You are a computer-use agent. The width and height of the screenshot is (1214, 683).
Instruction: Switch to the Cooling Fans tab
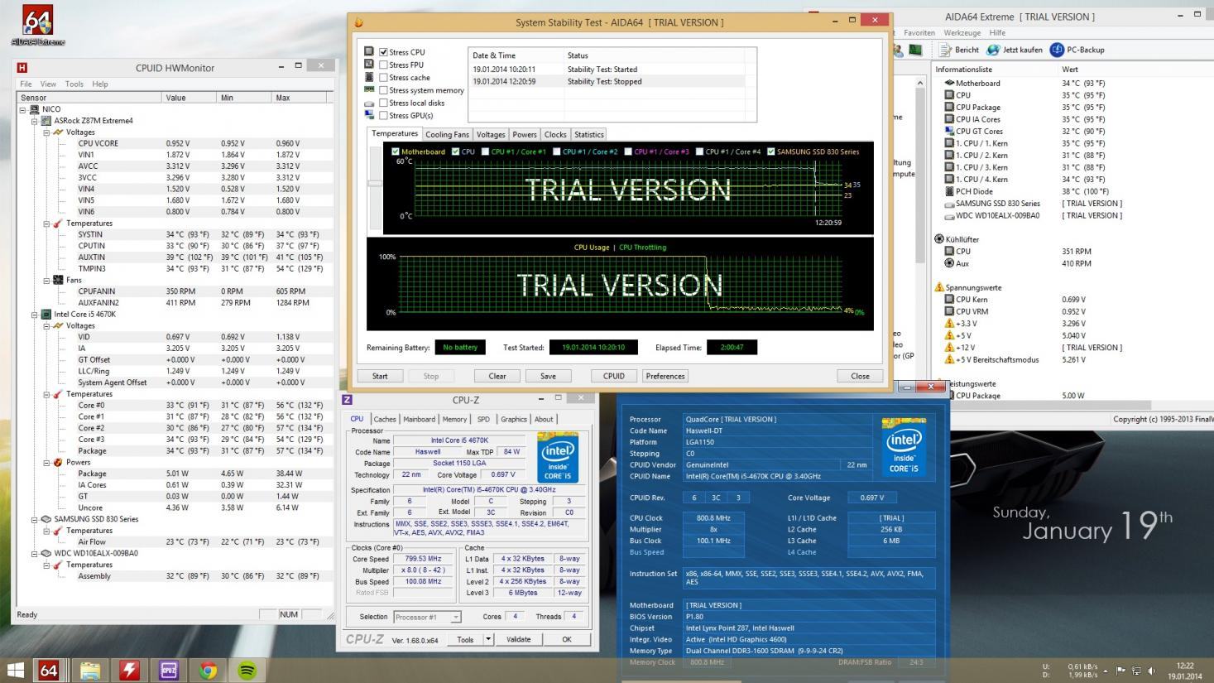coord(447,134)
